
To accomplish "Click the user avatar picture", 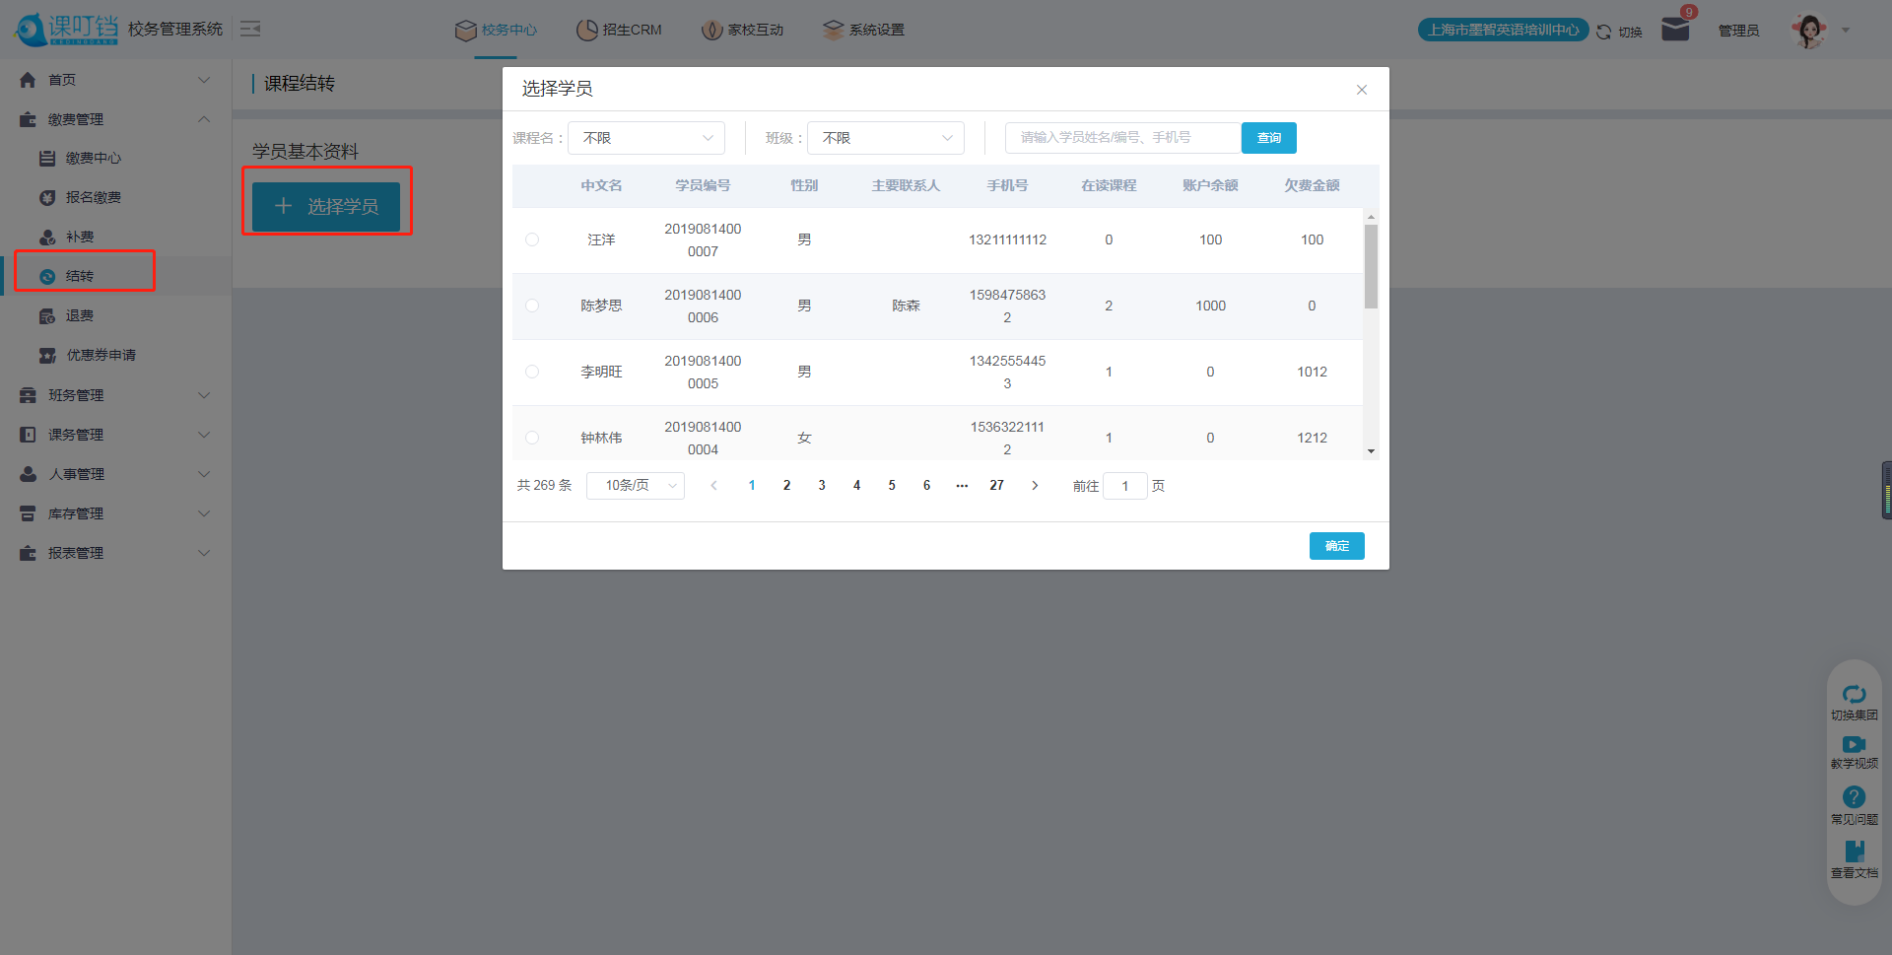I will tap(1809, 31).
